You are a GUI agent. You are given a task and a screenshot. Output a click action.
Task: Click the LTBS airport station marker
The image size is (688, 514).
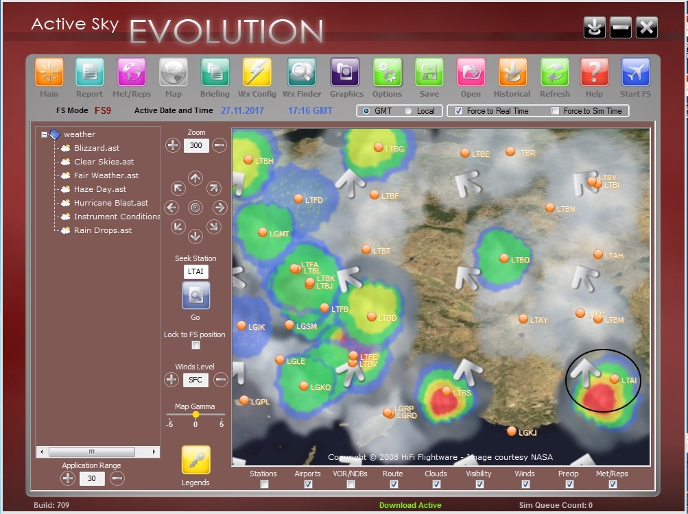447,391
